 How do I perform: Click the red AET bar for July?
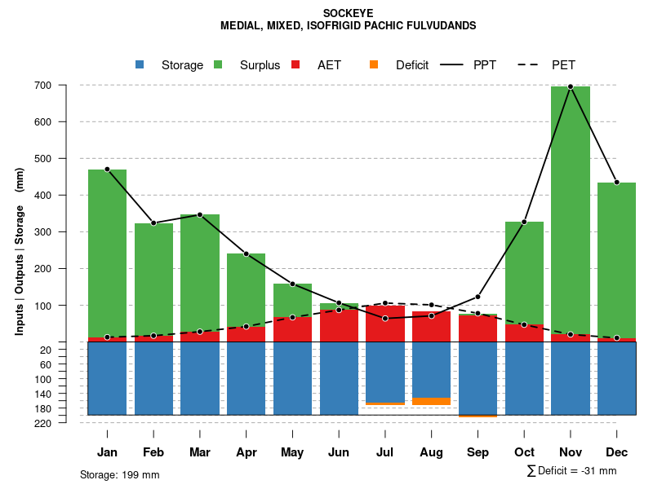point(385,324)
